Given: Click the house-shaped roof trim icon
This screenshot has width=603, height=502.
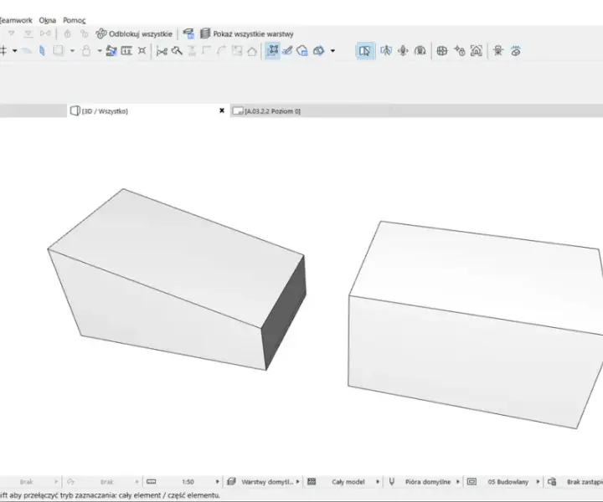Looking at the screenshot, I should (x=252, y=51).
